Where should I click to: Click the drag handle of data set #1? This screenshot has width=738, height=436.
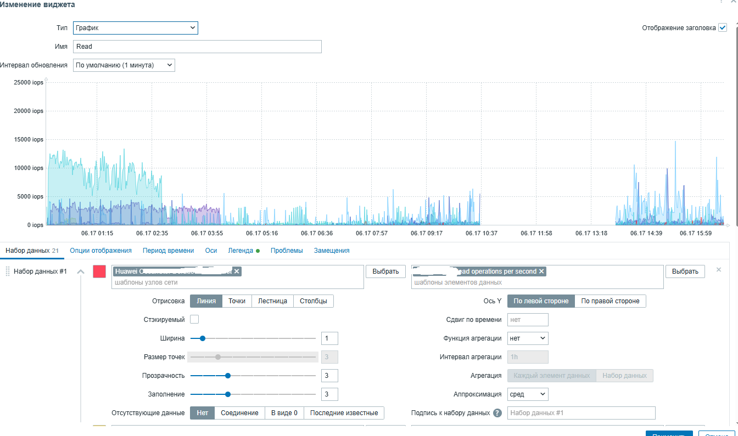pos(8,271)
